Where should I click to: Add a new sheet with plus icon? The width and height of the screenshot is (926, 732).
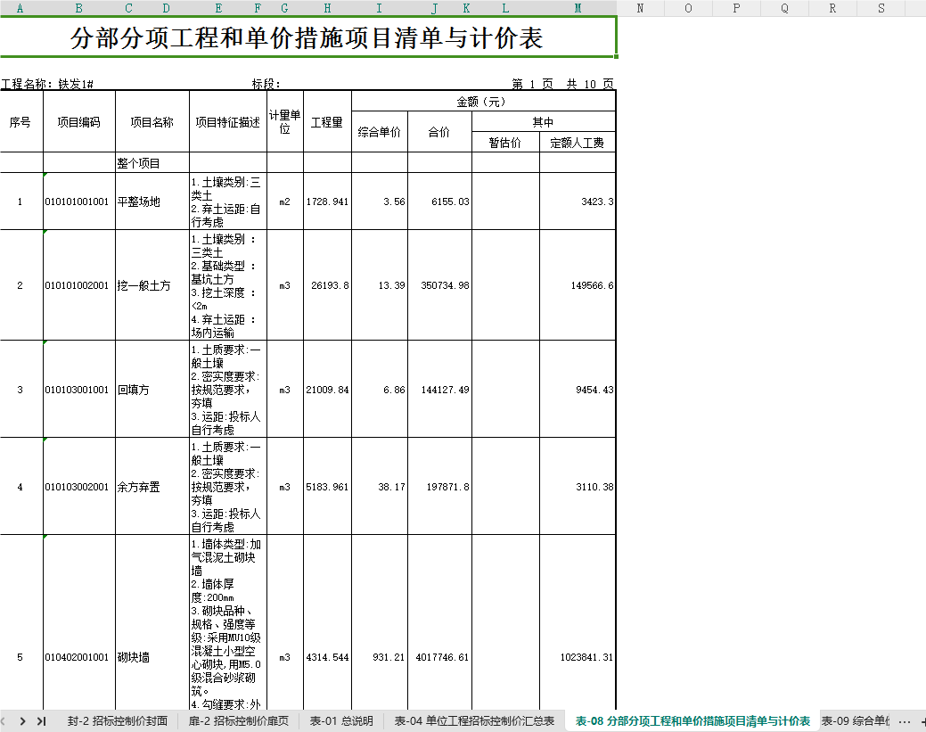click(x=923, y=721)
